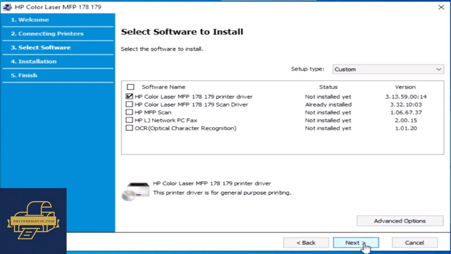The width and height of the screenshot is (451, 254).
Task: Click the Status column header
Action: [328, 87]
